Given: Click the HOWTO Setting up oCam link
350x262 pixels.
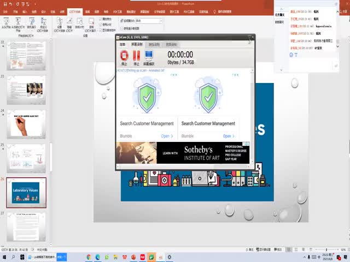Looking at the screenshot, I should 140,70.
